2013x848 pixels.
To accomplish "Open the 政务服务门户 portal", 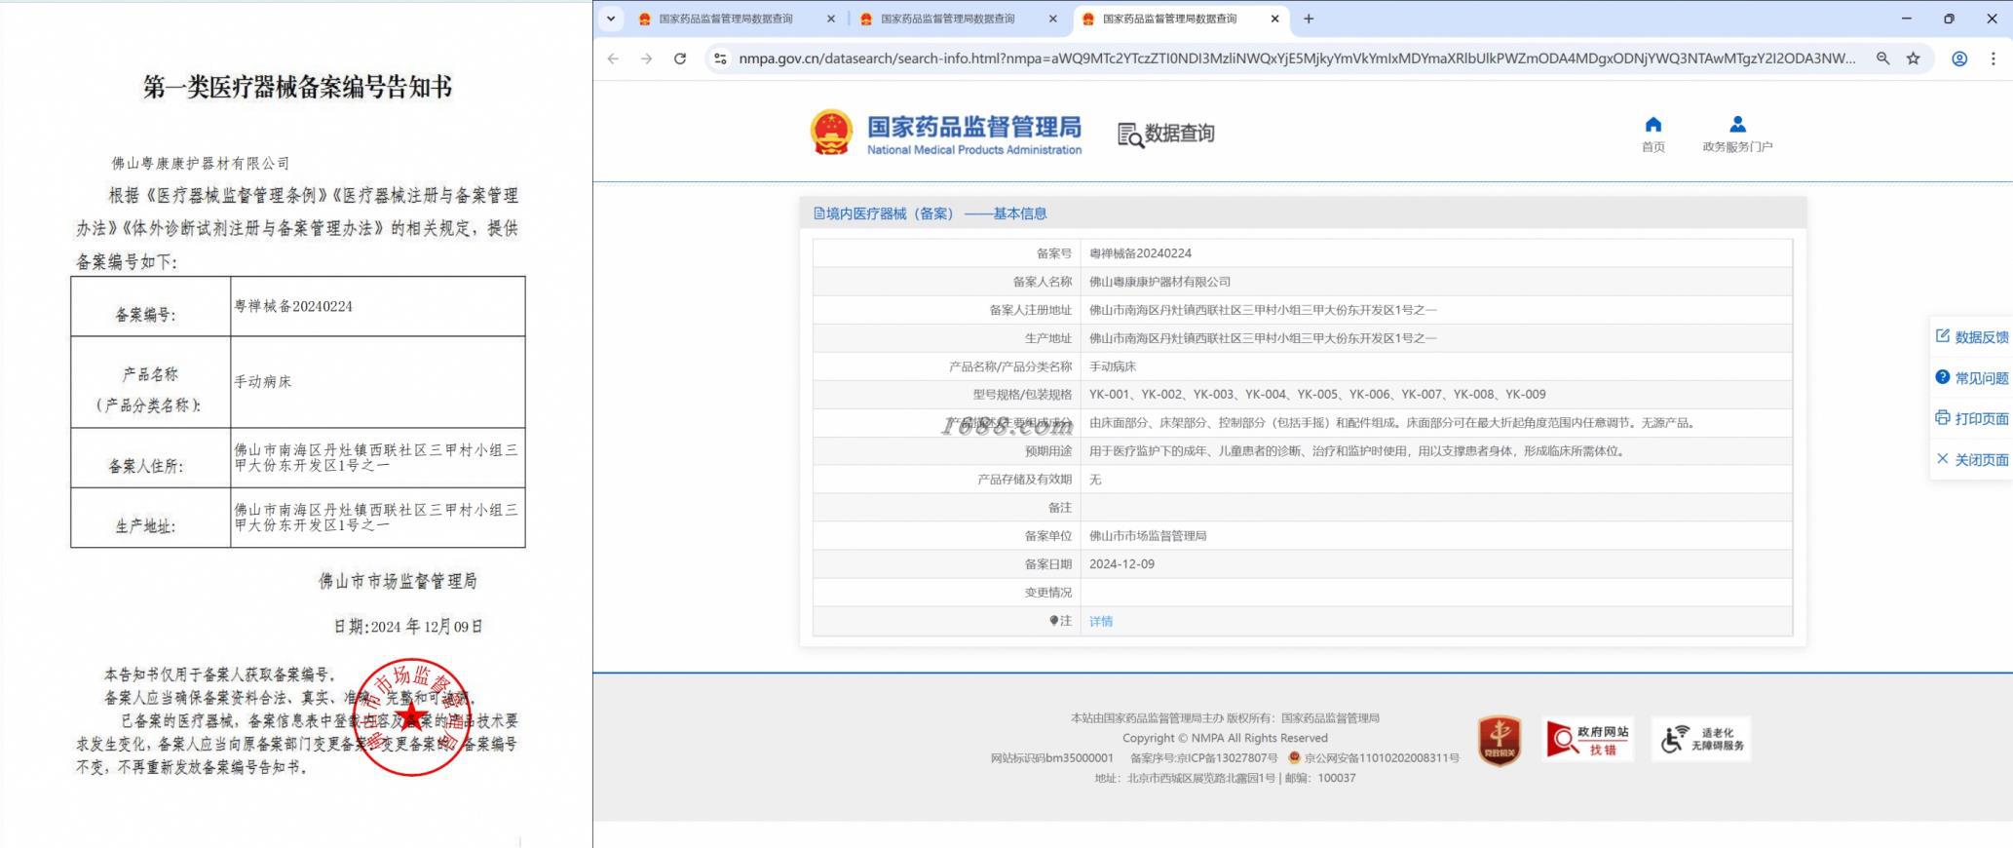I will click(1737, 135).
